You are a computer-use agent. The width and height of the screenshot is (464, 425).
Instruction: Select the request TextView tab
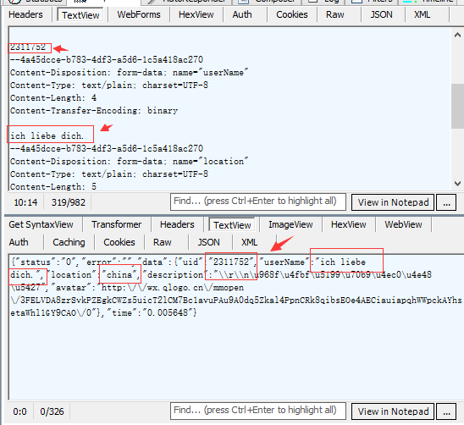(80, 15)
